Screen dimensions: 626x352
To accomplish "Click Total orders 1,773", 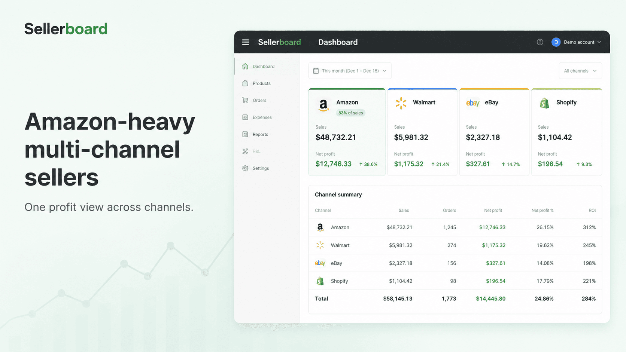I will [x=449, y=299].
